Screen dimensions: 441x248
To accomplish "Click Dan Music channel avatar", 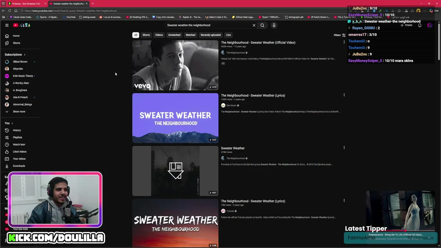I will point(223,105).
